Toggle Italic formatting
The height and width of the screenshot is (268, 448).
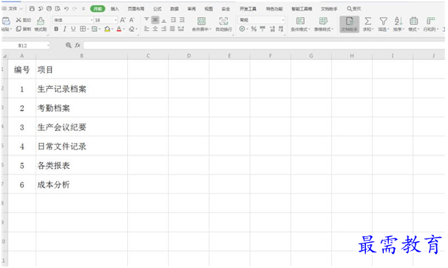tap(65, 29)
